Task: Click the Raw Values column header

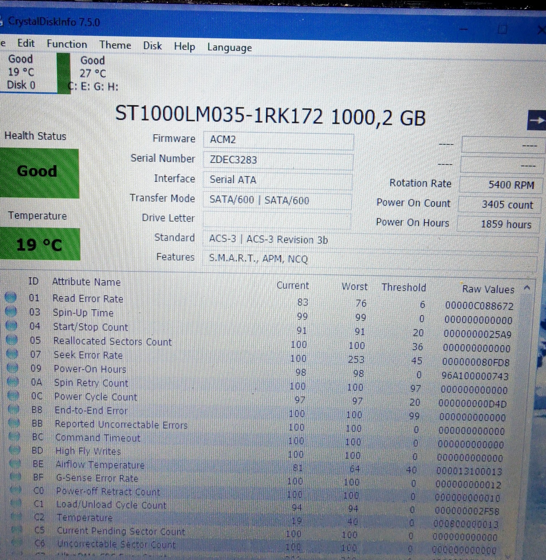Action: click(x=488, y=289)
